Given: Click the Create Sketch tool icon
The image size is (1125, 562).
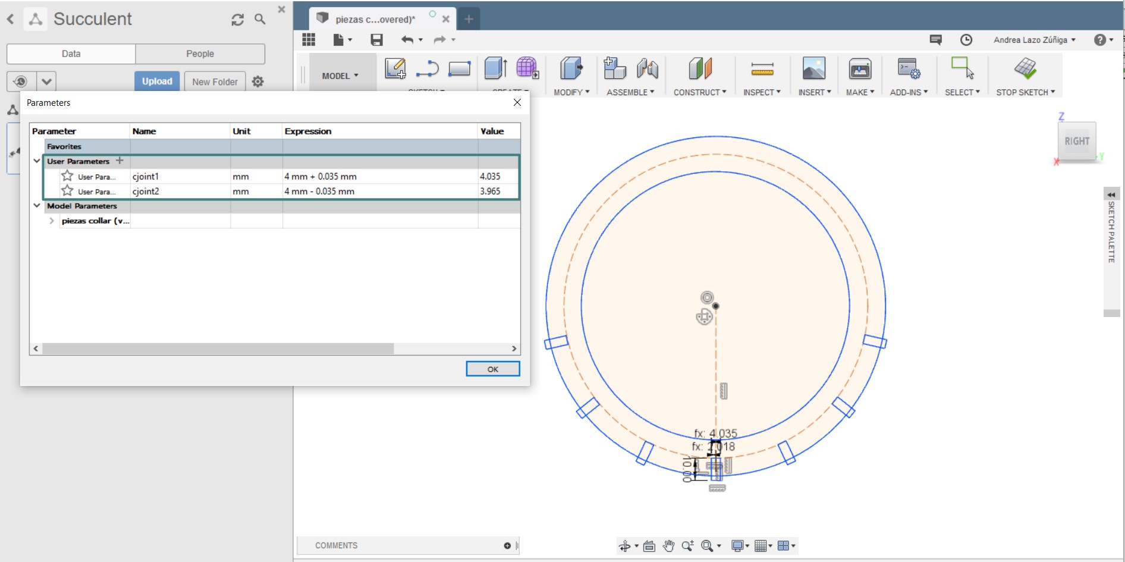Looking at the screenshot, I should point(395,68).
